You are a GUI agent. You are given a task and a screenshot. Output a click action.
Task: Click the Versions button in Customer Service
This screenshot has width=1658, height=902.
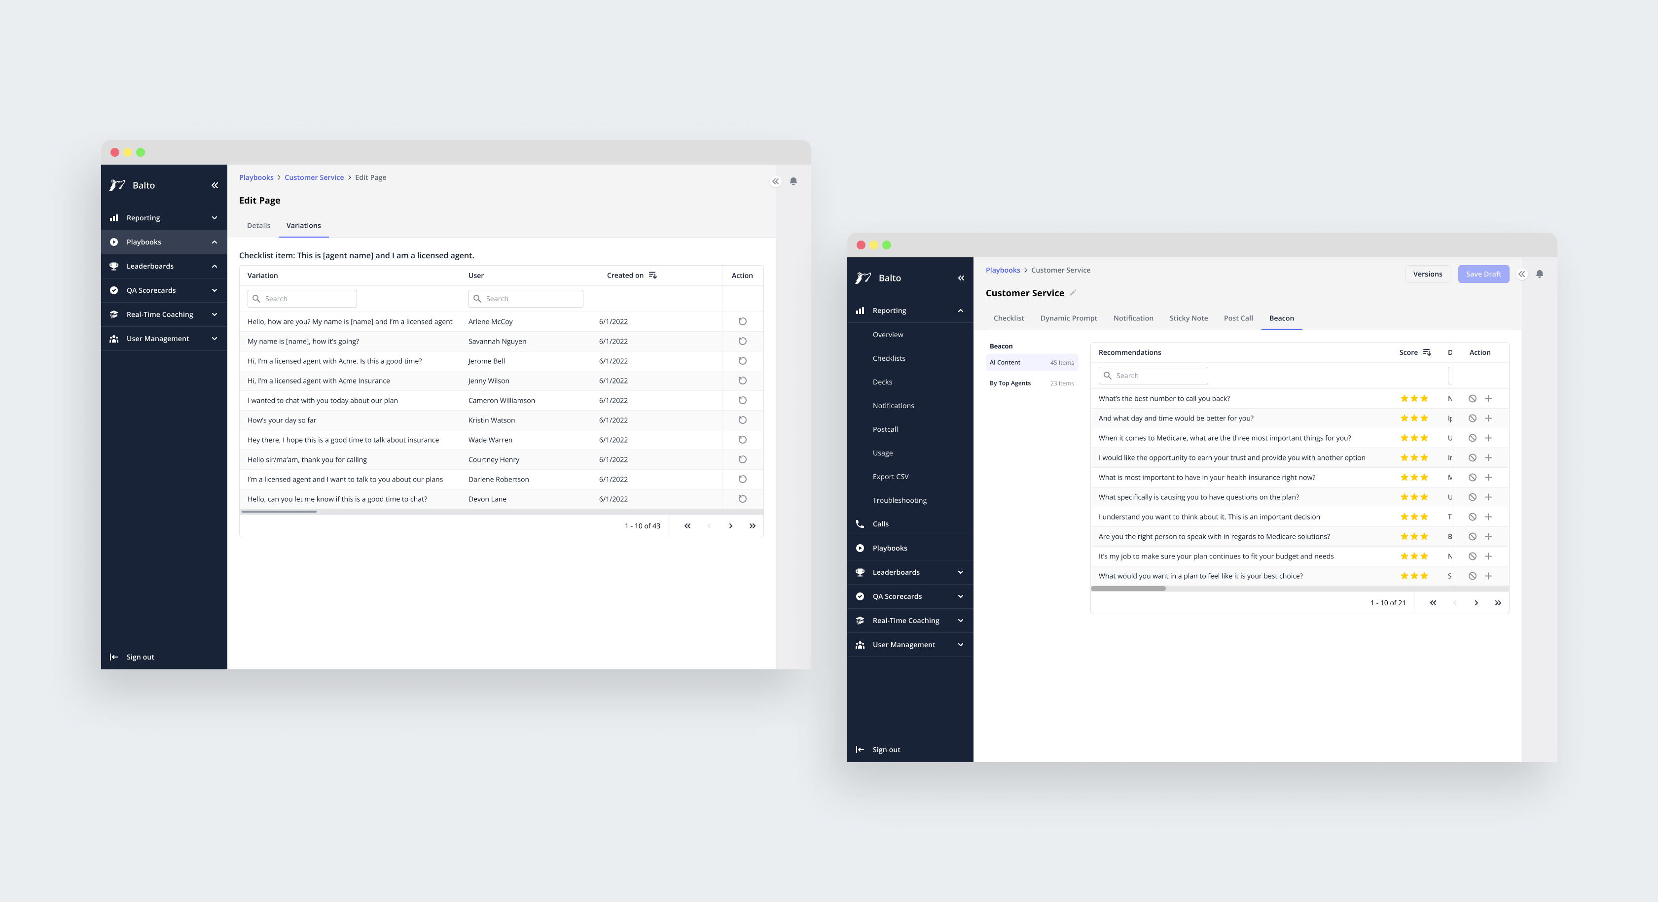pyautogui.click(x=1427, y=273)
